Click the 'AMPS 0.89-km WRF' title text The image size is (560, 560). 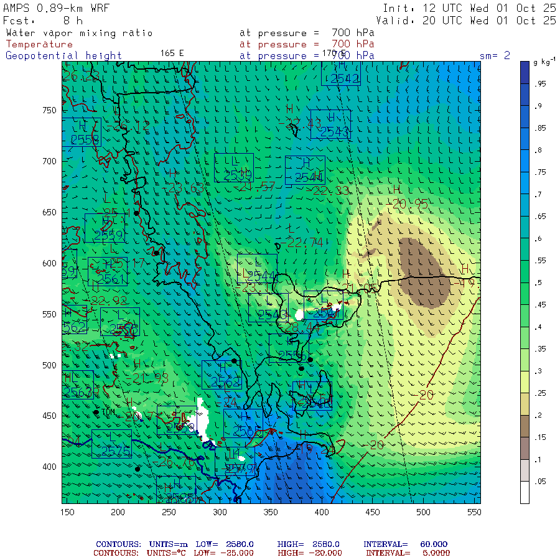tap(56, 8)
